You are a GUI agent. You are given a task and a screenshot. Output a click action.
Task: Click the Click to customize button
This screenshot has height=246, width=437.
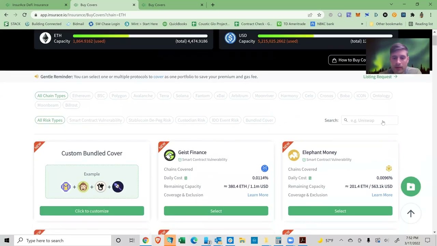(x=92, y=211)
